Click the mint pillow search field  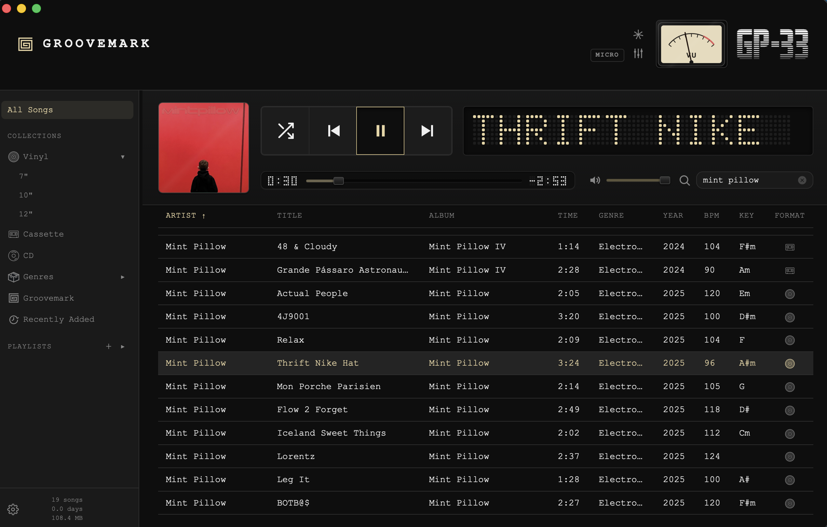point(754,180)
